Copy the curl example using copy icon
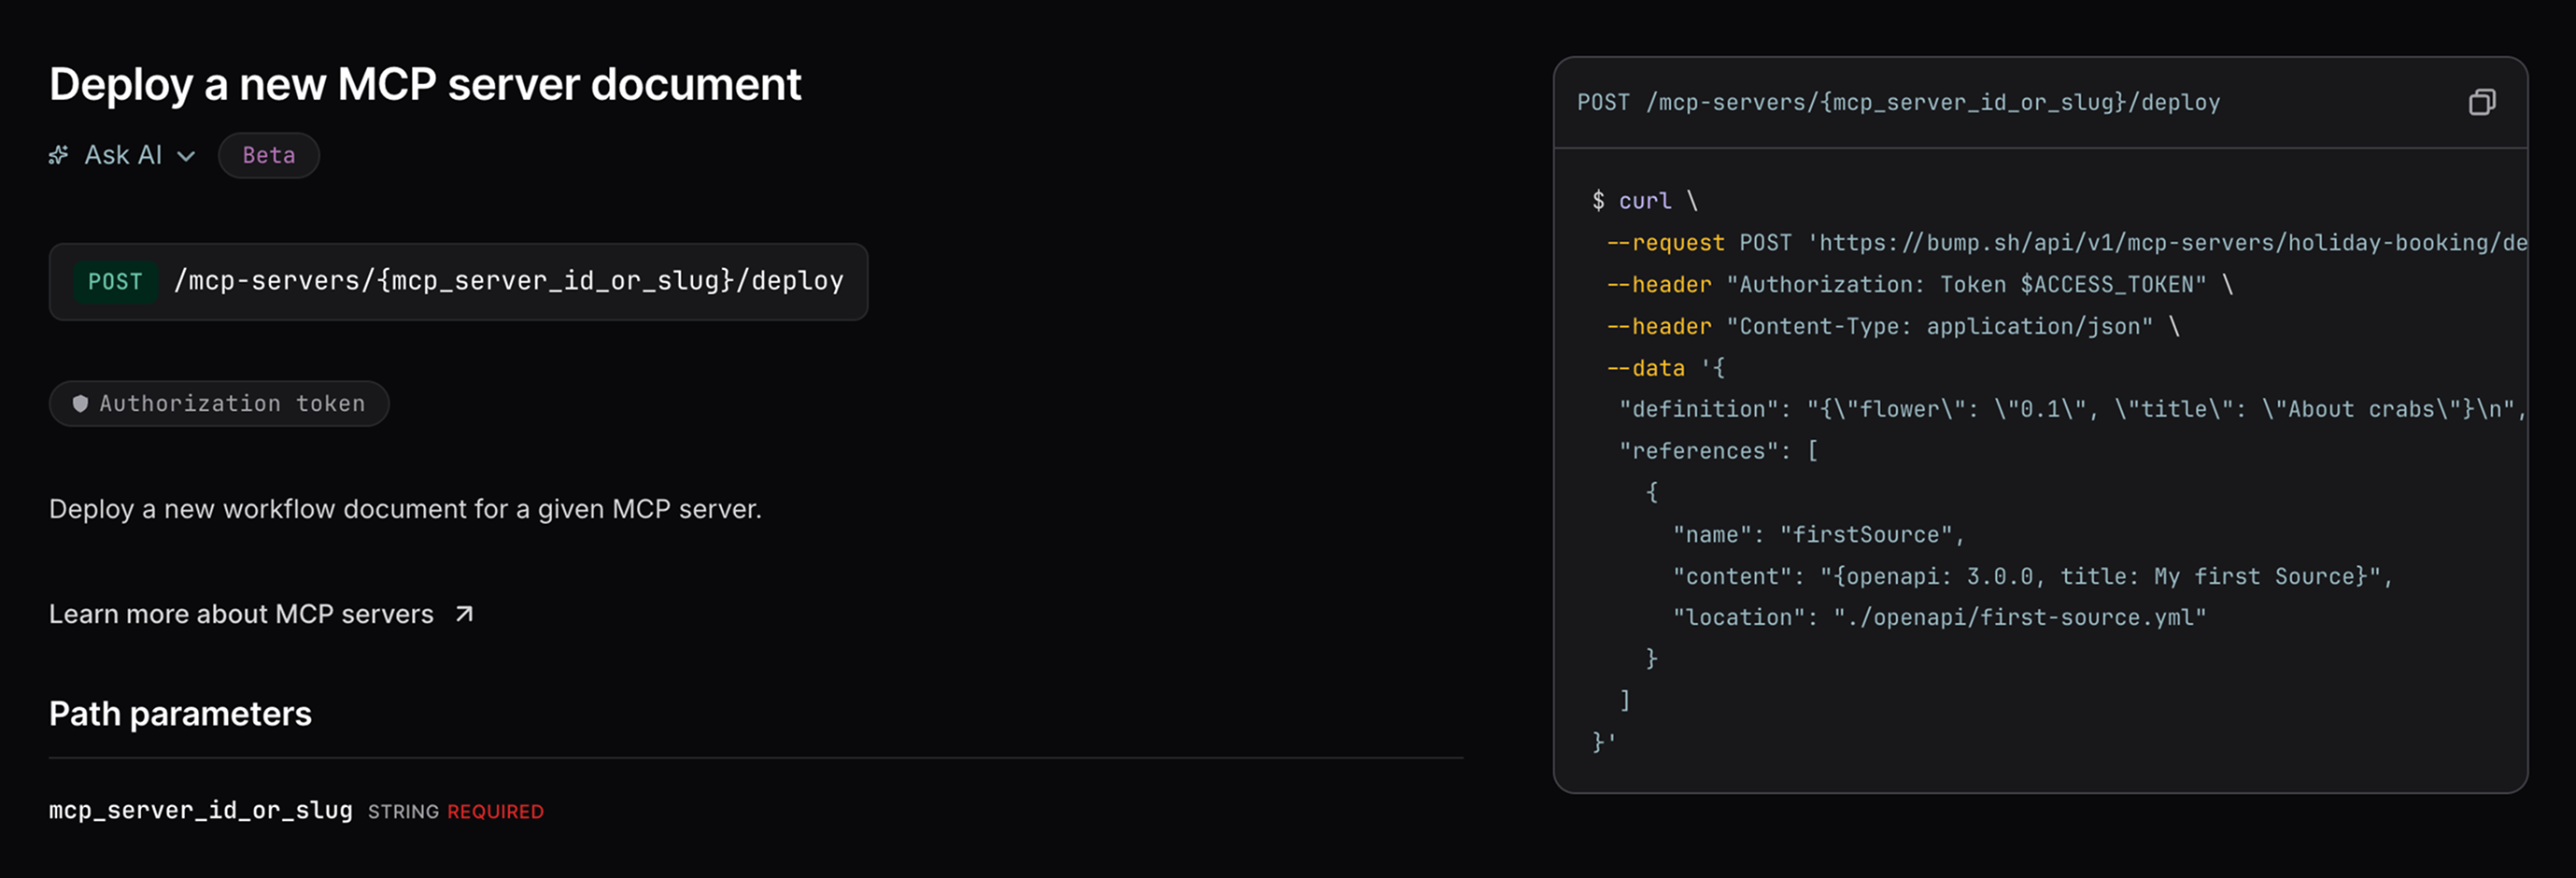The width and height of the screenshot is (2576, 878). (2481, 102)
